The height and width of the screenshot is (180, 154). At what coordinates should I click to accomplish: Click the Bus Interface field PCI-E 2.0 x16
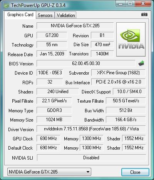[x=118, y=82]
